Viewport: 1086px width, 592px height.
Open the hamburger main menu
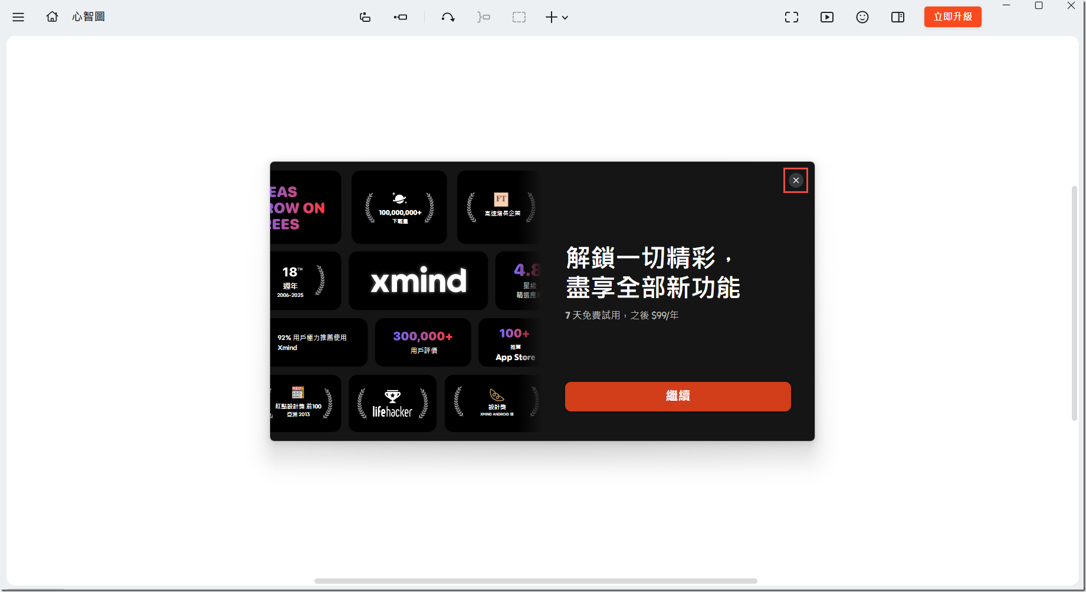pos(18,17)
